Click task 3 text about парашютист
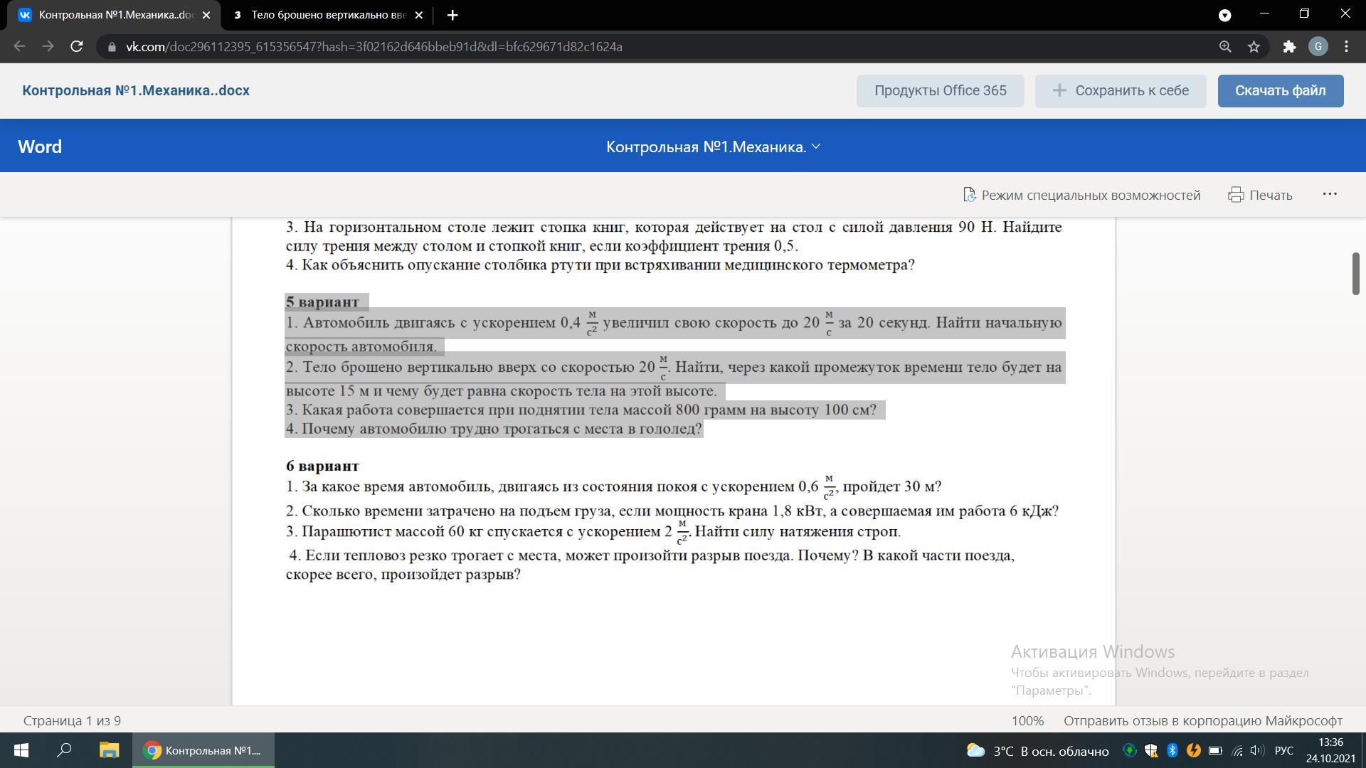This screenshot has width=1366, height=768. tap(593, 531)
